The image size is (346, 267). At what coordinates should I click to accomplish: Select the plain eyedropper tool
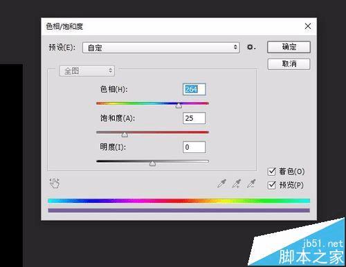click(221, 184)
